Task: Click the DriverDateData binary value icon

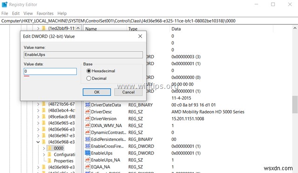Action: (x=88, y=105)
